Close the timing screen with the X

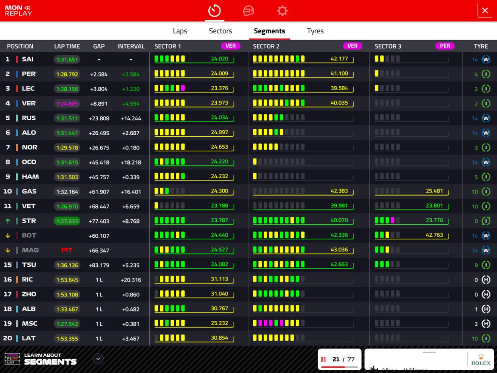tap(485, 11)
